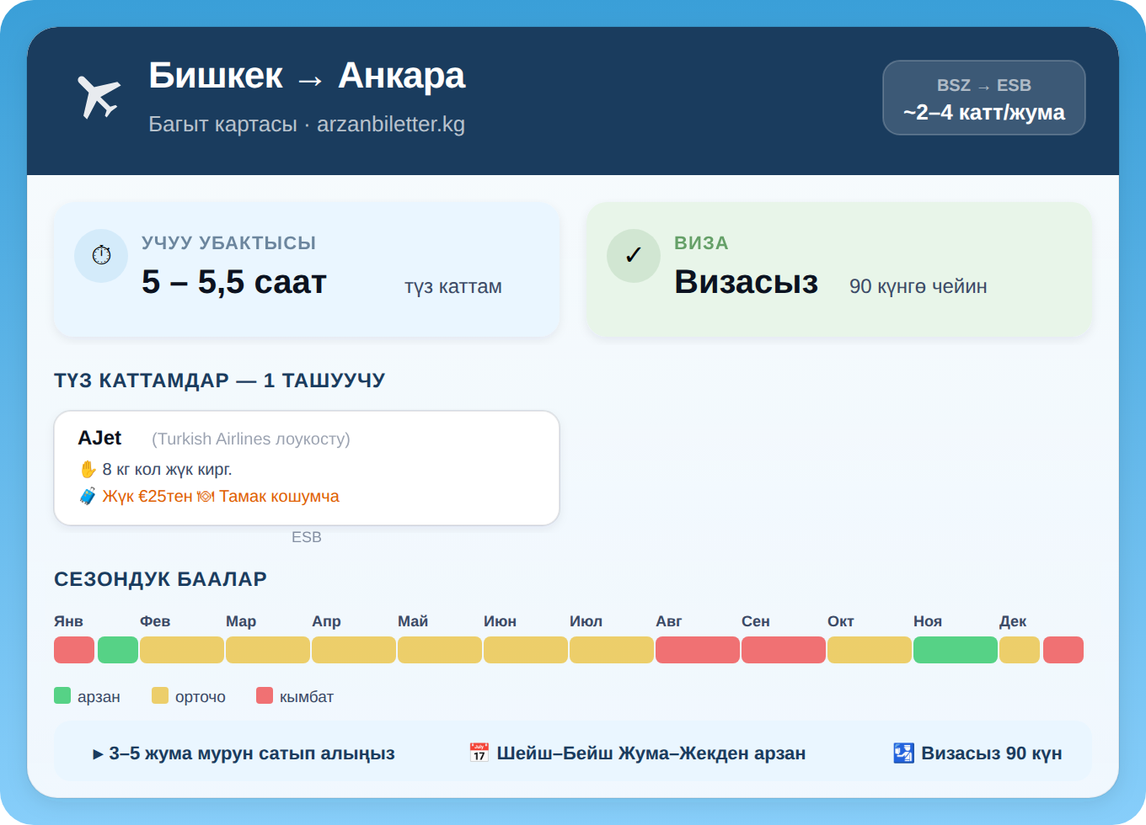The height and width of the screenshot is (825, 1146).
Task: Toggle the green арзан legend marker
Action: [x=62, y=695]
